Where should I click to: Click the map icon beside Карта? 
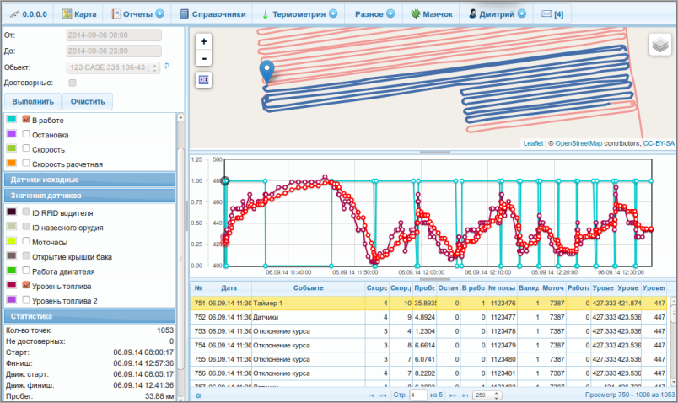[x=67, y=13]
